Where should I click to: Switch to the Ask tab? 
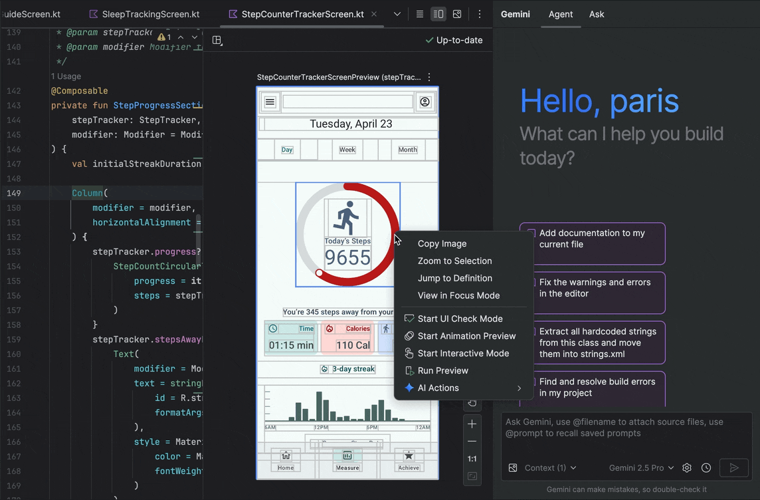coord(596,14)
